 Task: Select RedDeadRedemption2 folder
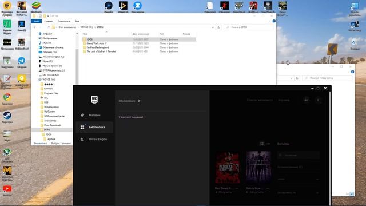click(98, 47)
